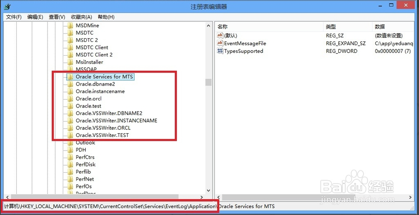
Task: Click the Oracle.VSSWriter.INSTANCENAME folder icon
Action: coord(70,121)
